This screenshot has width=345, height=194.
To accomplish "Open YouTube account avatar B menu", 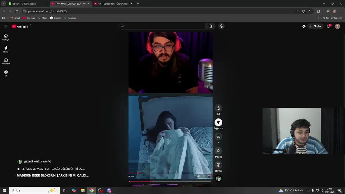I will coord(337,26).
